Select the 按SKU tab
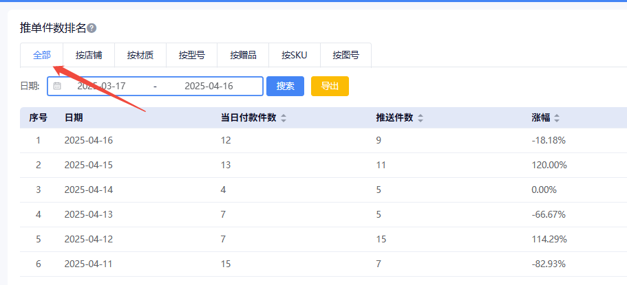This screenshot has width=627, height=285. [294, 55]
